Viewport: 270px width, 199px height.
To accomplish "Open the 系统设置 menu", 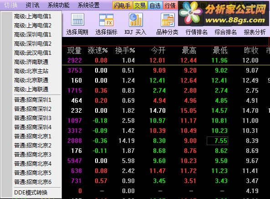I will [x=88, y=5].
